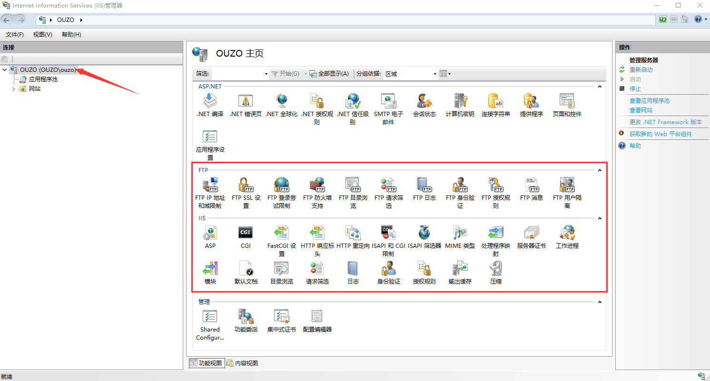Open FTP 用户隔离 feature

pos(567,193)
